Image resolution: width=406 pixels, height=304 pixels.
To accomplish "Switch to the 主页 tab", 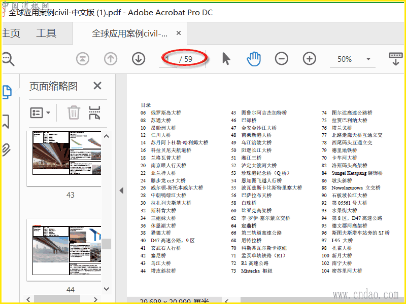I will (x=11, y=33).
